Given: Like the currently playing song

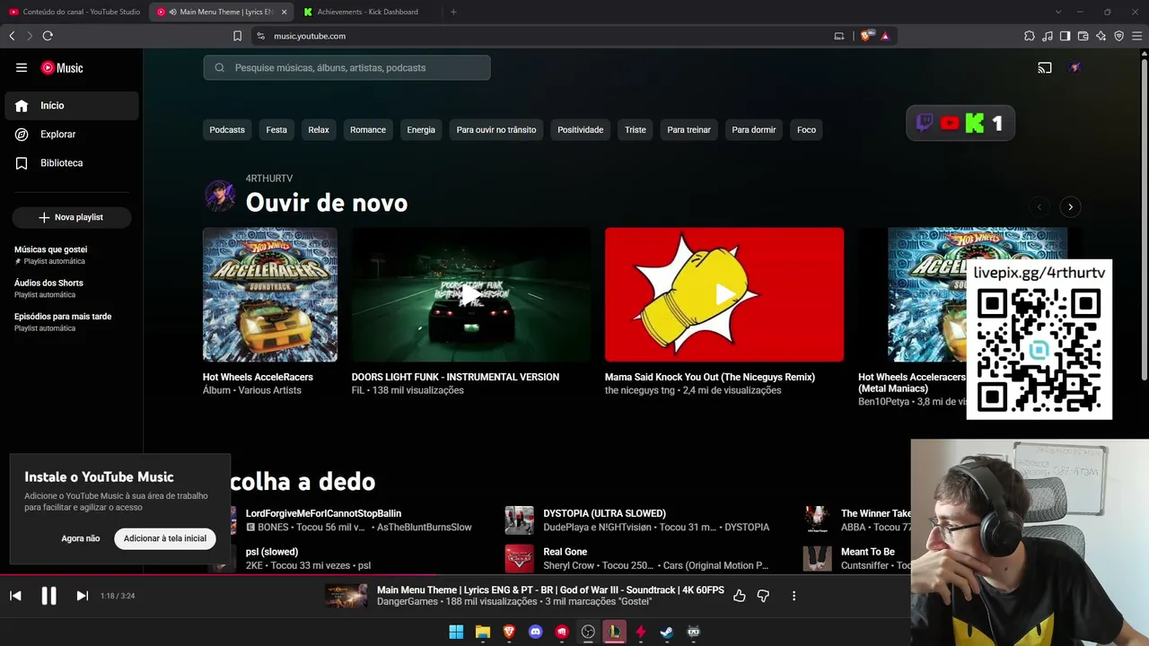Looking at the screenshot, I should pyautogui.click(x=740, y=596).
